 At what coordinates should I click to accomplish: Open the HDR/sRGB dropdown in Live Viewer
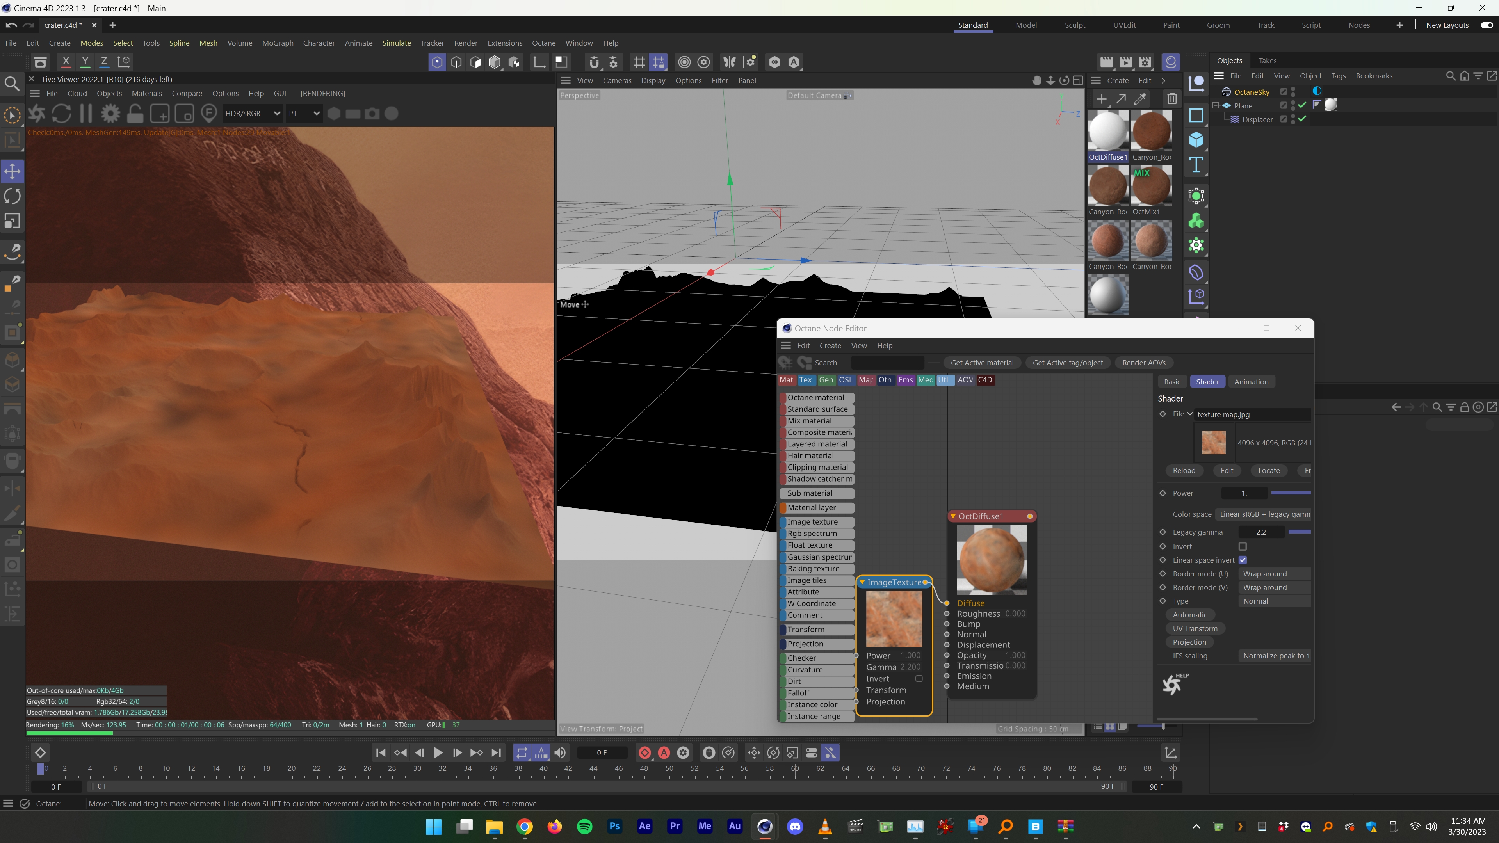(x=253, y=114)
